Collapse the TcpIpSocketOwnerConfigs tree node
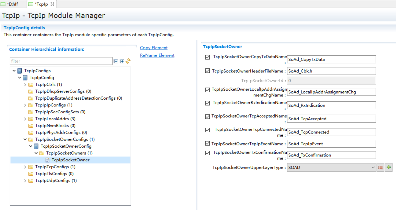Screen dimensions: 396x210 pos(25,139)
